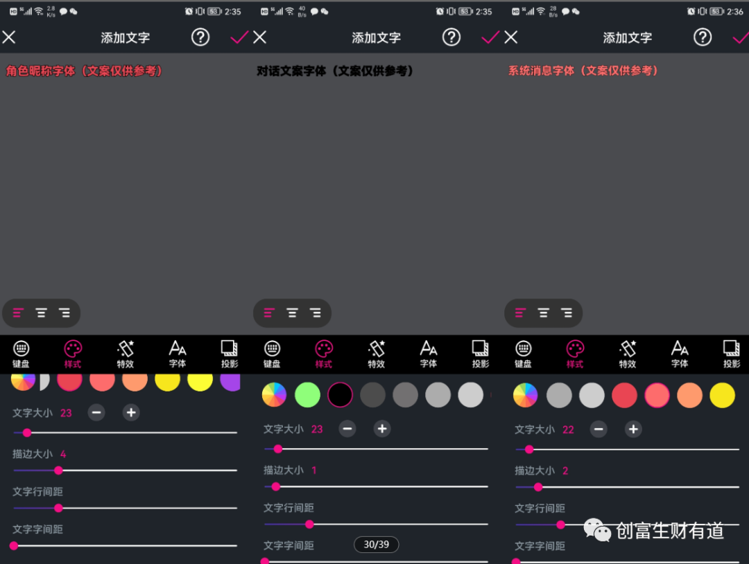Open help on the left screen

click(200, 37)
